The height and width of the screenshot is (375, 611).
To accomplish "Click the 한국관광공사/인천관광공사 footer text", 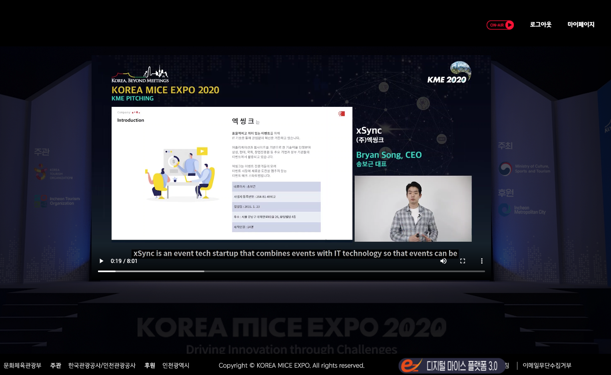I will point(102,365).
